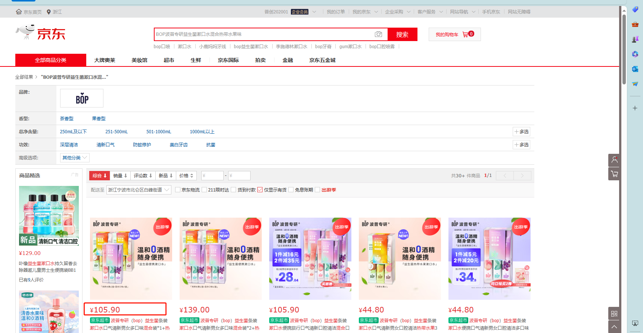This screenshot has height=333, width=643.
Task: Click the minimum price input field
Action: [212, 176]
